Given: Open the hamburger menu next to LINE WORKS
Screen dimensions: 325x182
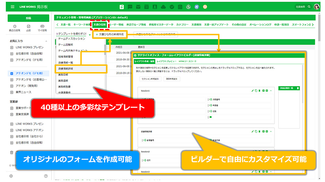Looking at the screenshot, I should pos(12,7).
